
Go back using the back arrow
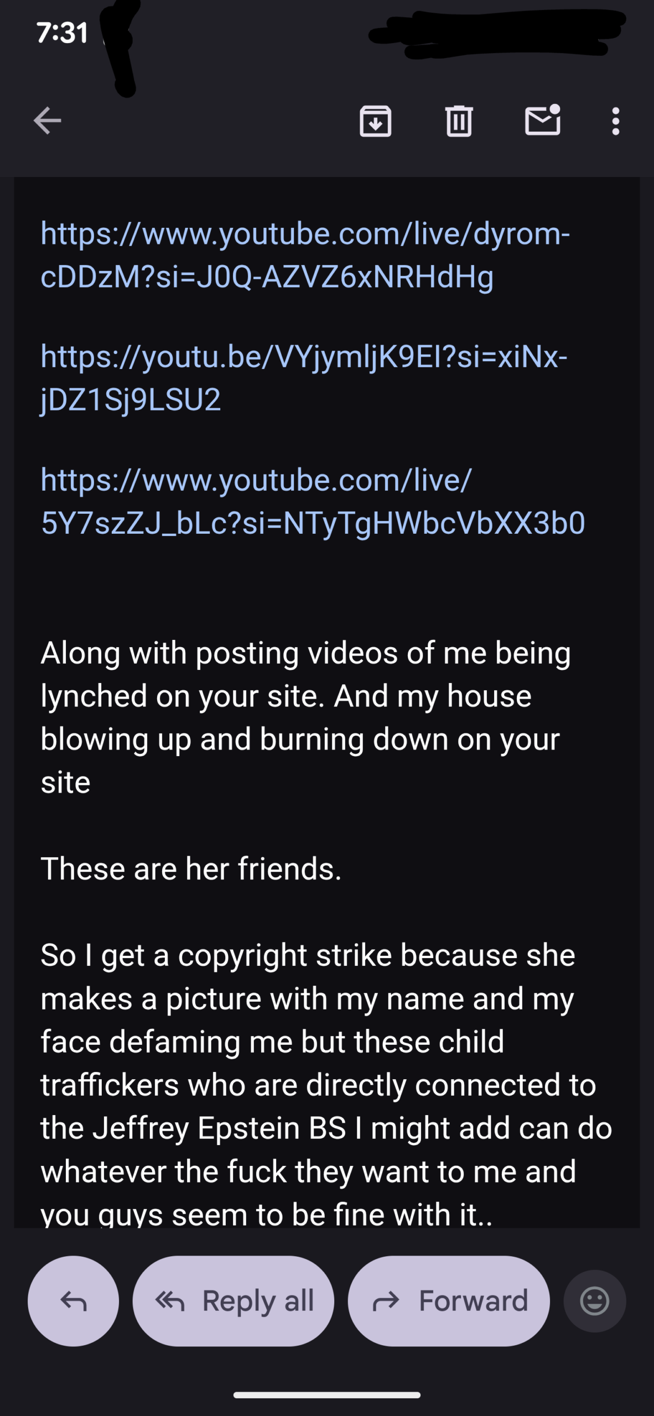coord(48,121)
